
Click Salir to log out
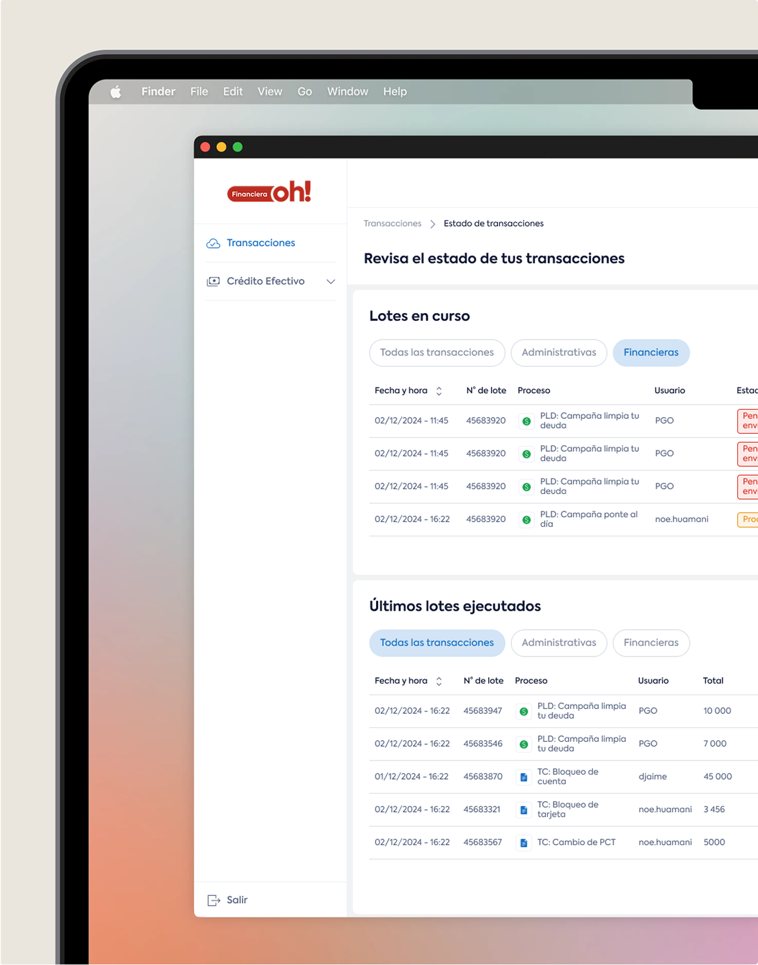[x=237, y=900]
